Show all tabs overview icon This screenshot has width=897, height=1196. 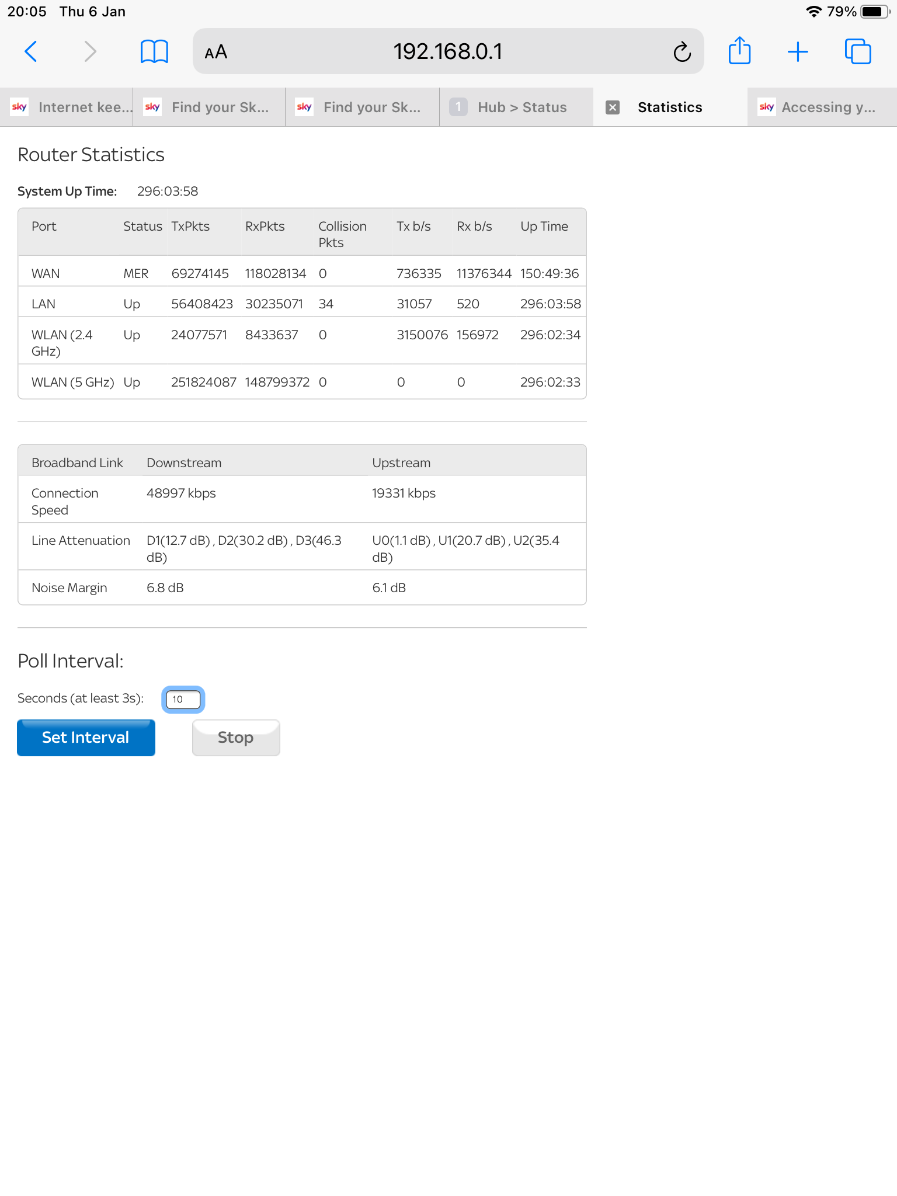point(858,51)
